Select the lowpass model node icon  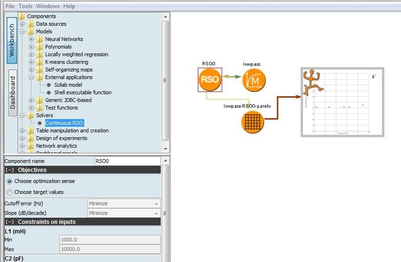tap(254, 80)
